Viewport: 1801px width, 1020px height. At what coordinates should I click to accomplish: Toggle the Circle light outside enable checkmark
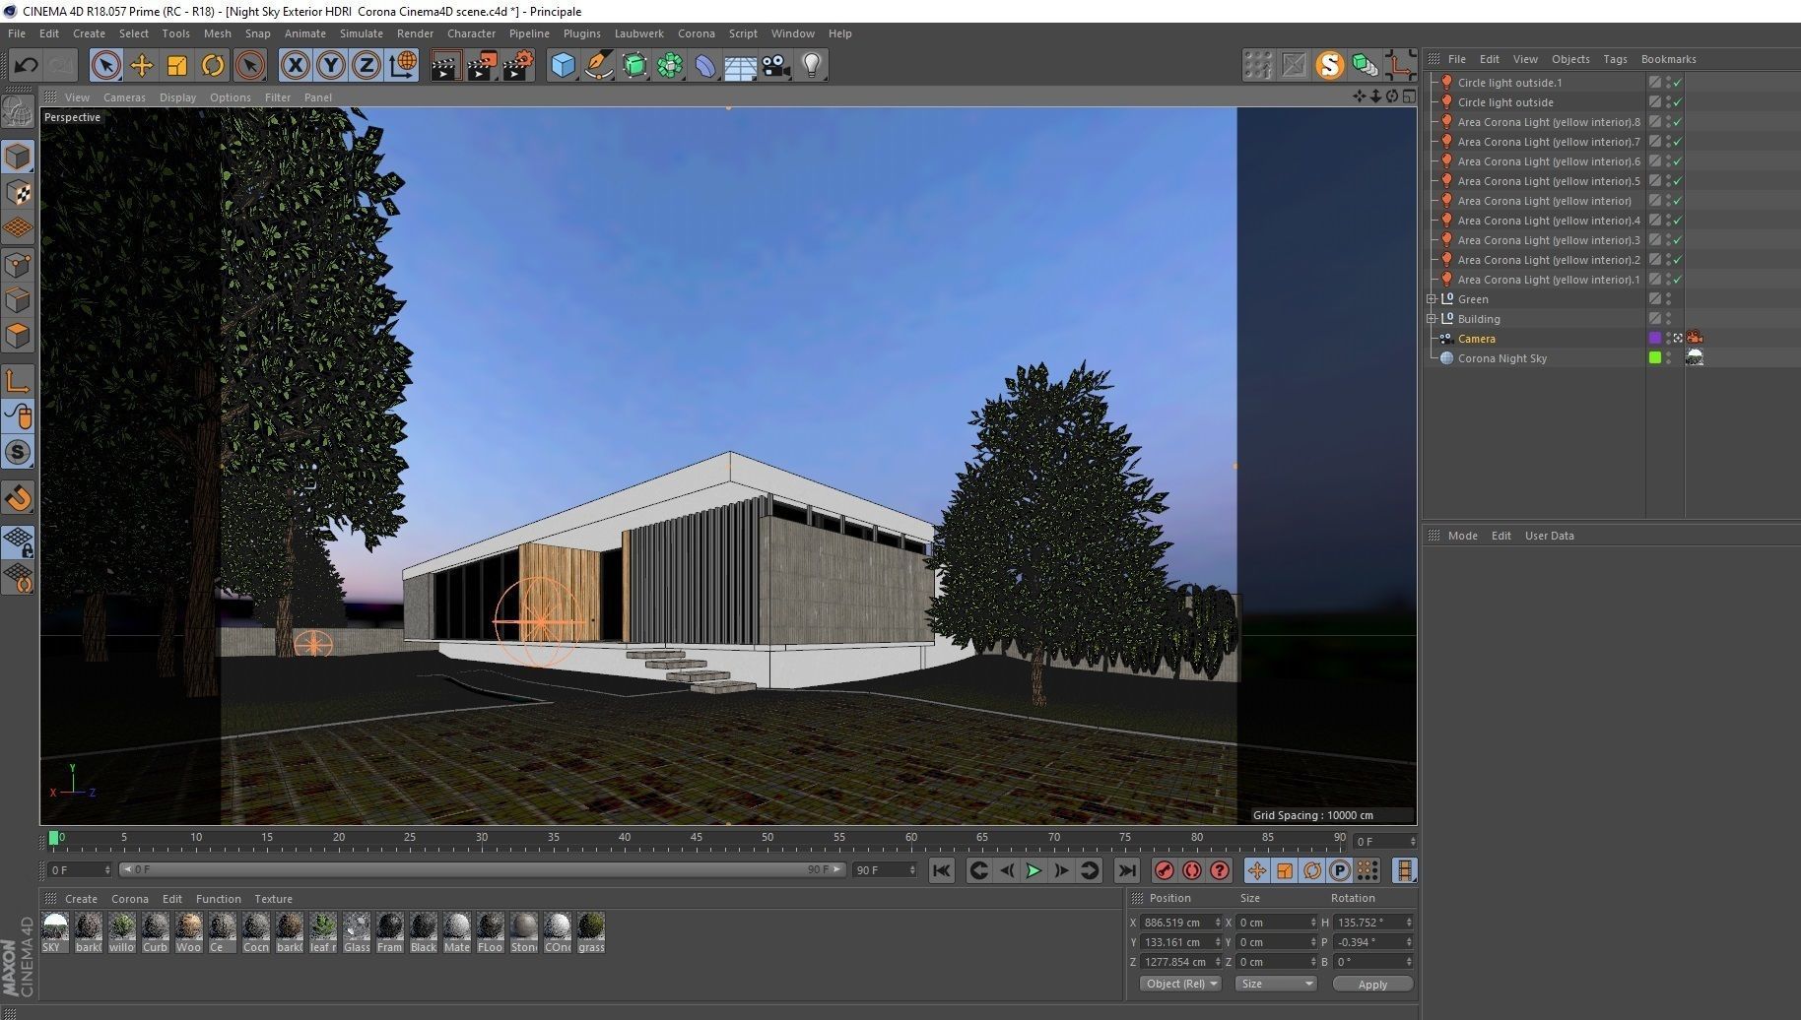[x=1677, y=102]
